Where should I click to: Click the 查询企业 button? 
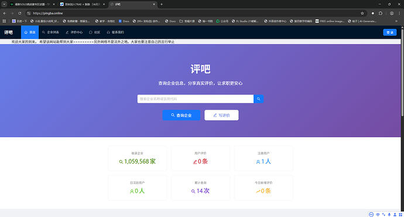[x=182, y=115]
